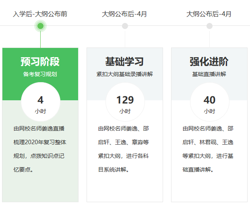The height and width of the screenshot is (207, 250).
Task: Open the 强化进阶 card title
Action: click(x=209, y=62)
